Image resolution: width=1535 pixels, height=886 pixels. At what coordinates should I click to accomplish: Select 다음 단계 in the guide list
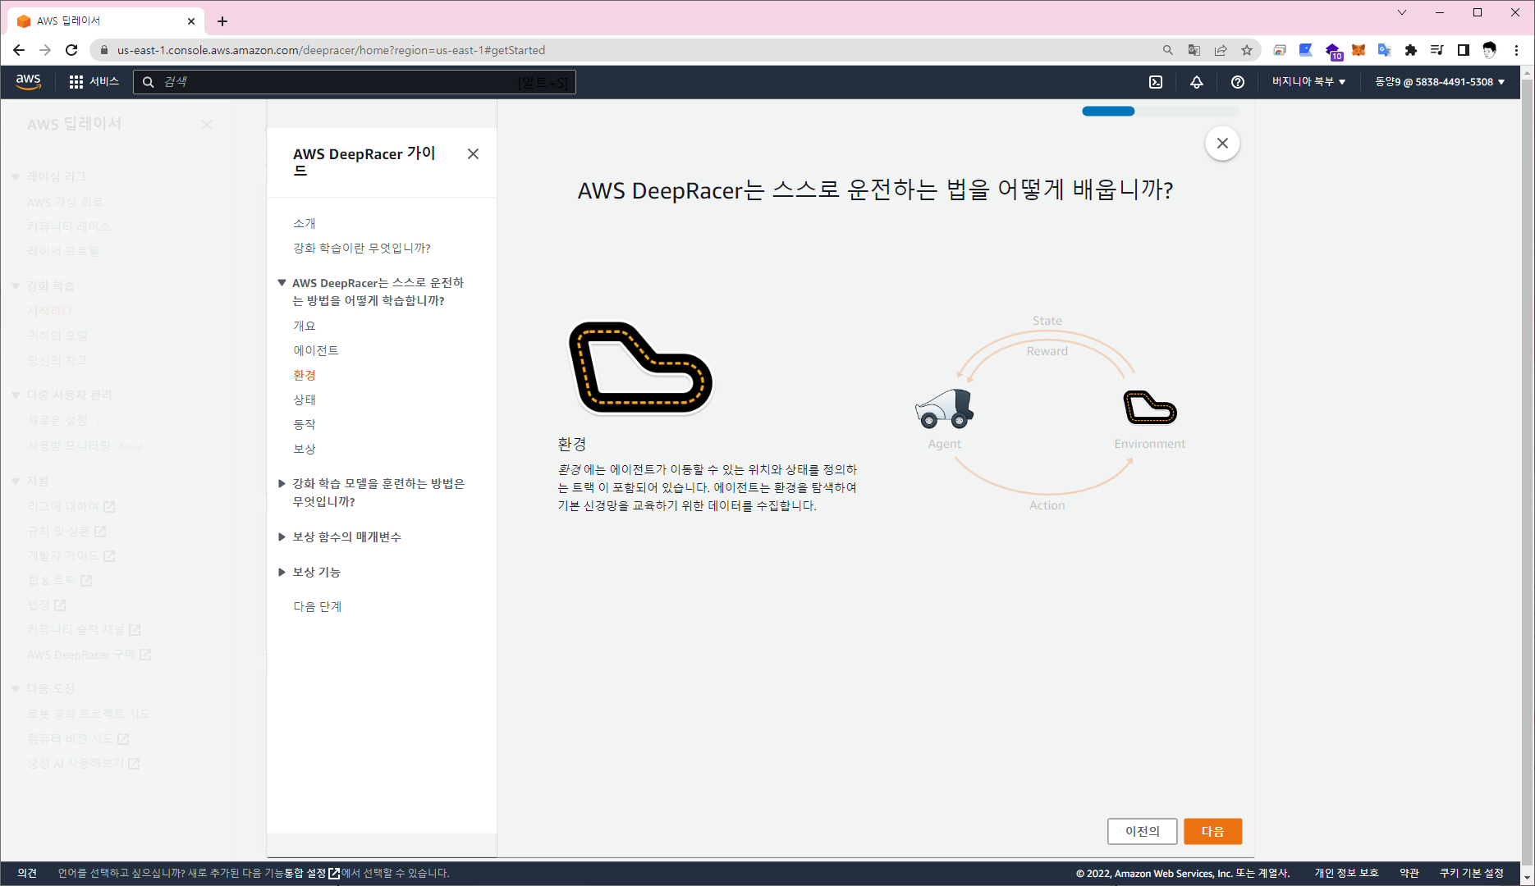click(318, 606)
